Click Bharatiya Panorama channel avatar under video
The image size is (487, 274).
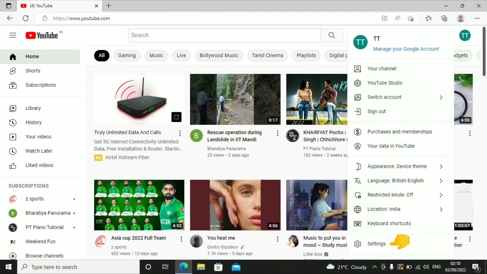[196, 135]
